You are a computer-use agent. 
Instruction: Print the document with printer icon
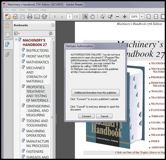pos(30,17)
